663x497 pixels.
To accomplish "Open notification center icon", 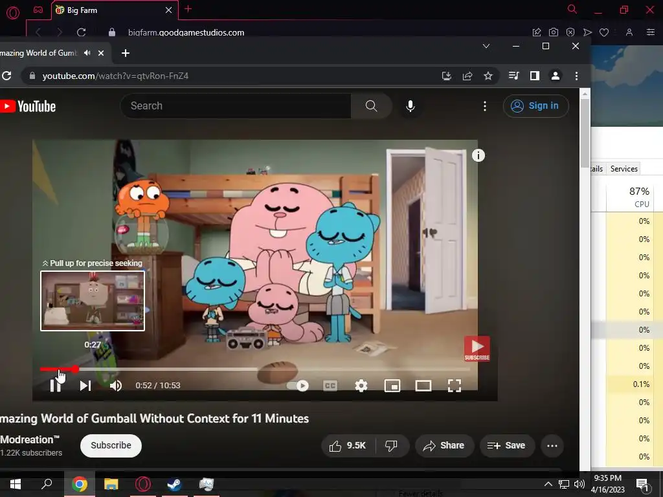I will tap(642, 485).
